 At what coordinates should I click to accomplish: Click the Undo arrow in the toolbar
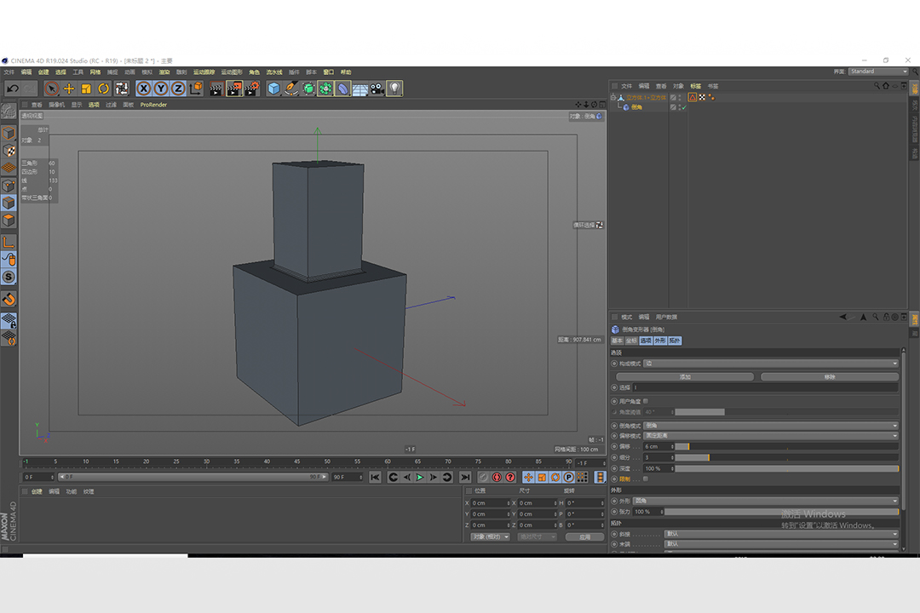click(x=12, y=89)
